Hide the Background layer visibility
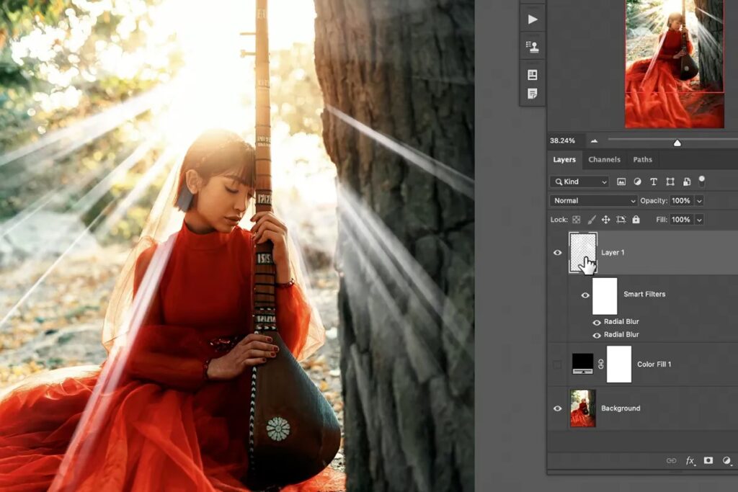This screenshot has height=492, width=738. [557, 408]
